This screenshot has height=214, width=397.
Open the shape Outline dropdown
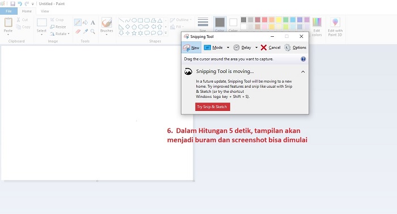coord(180,20)
